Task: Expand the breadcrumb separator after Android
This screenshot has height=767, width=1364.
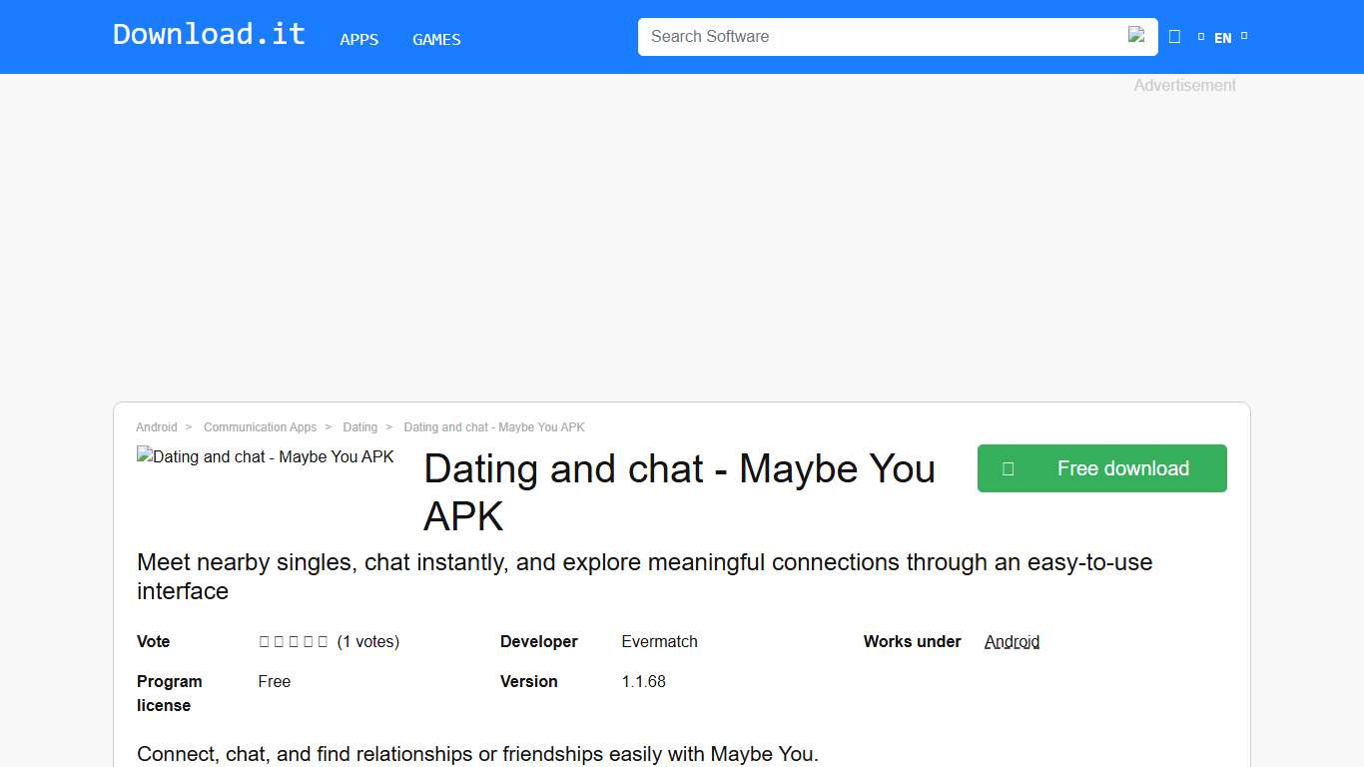Action: 187,426
